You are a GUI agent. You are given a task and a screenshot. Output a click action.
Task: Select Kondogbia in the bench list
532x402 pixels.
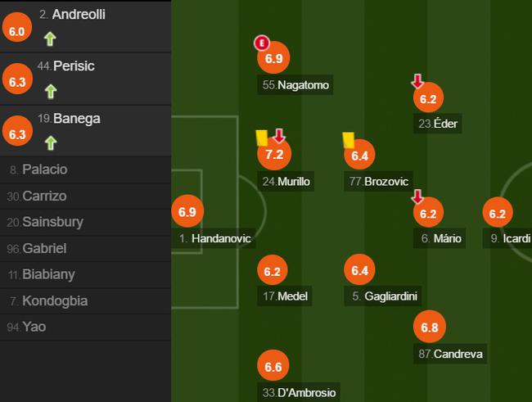click(85, 300)
